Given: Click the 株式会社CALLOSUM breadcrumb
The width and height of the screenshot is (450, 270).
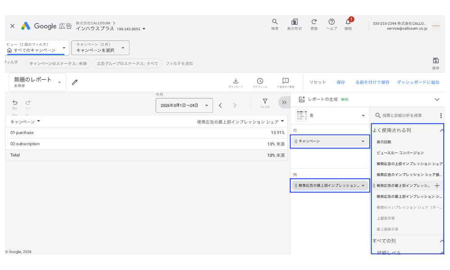Looking at the screenshot, I should click(93, 23).
